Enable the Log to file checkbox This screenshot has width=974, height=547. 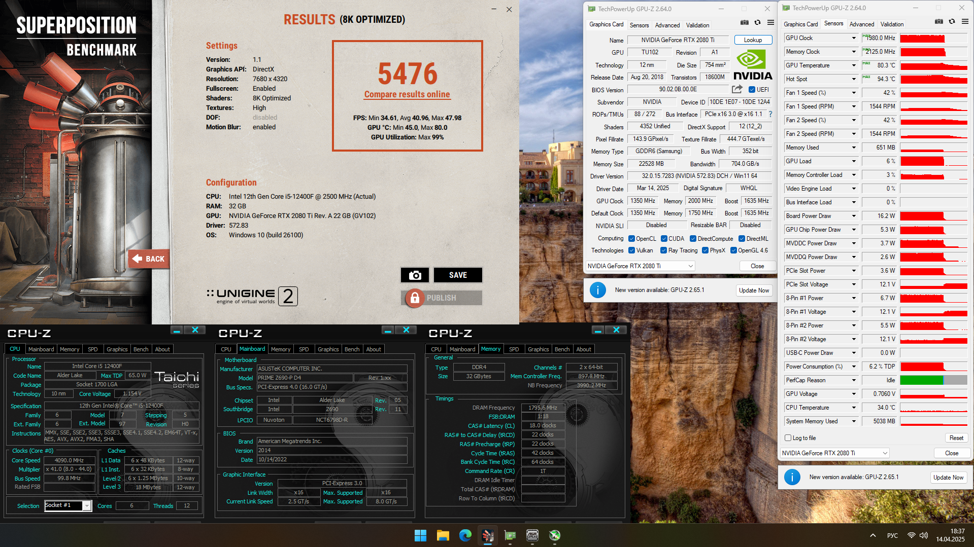[788, 438]
